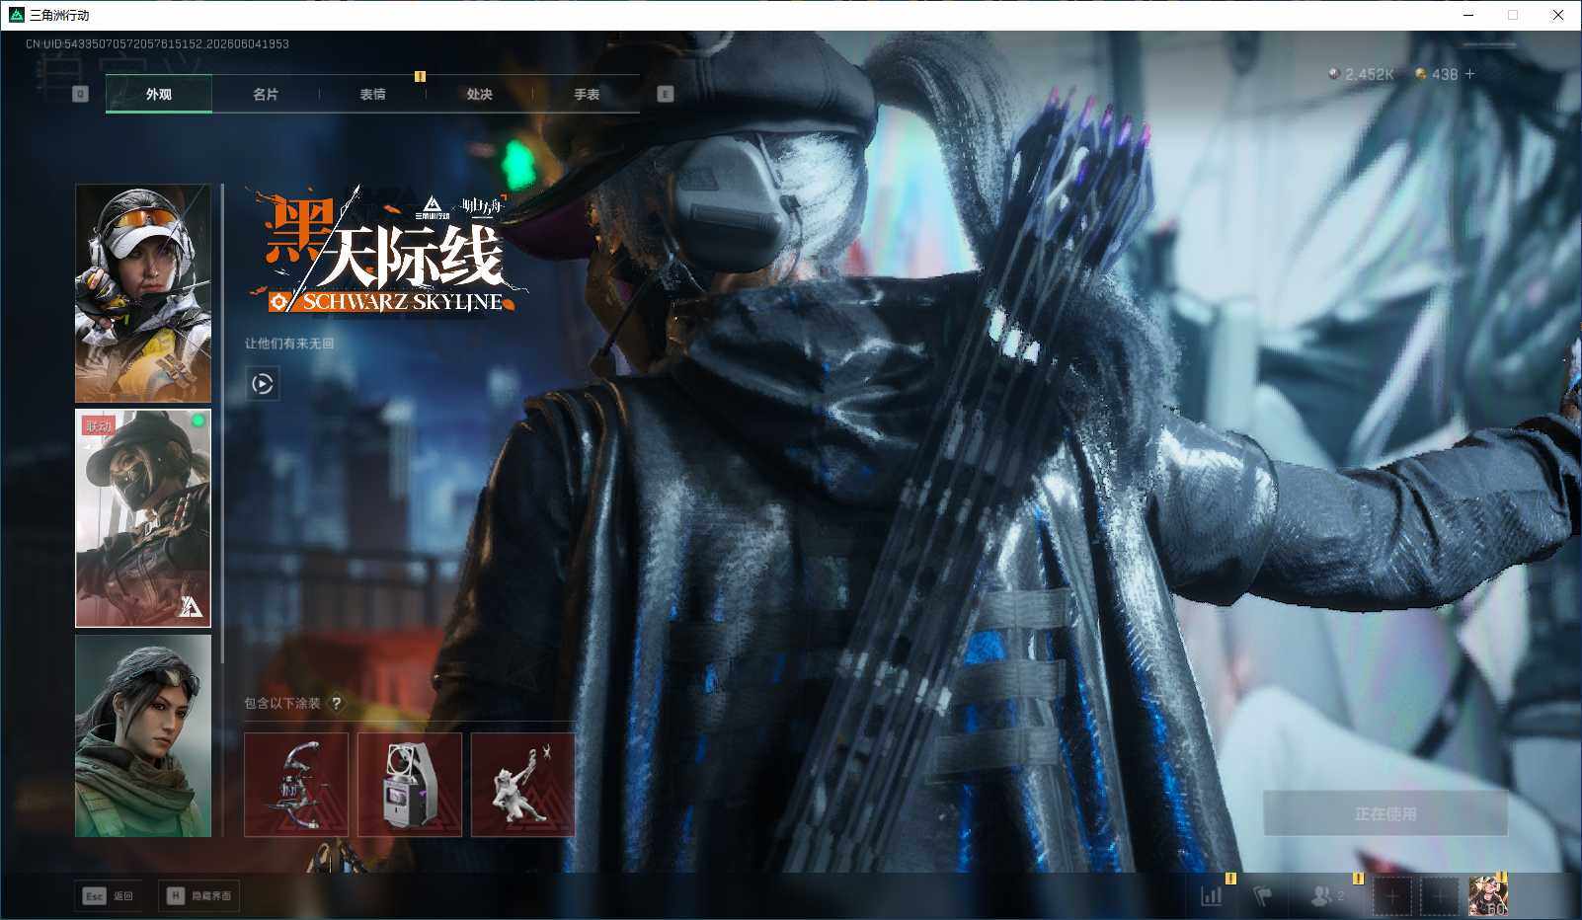
Task: Click the skin list scrollbar
Action: 222,422
